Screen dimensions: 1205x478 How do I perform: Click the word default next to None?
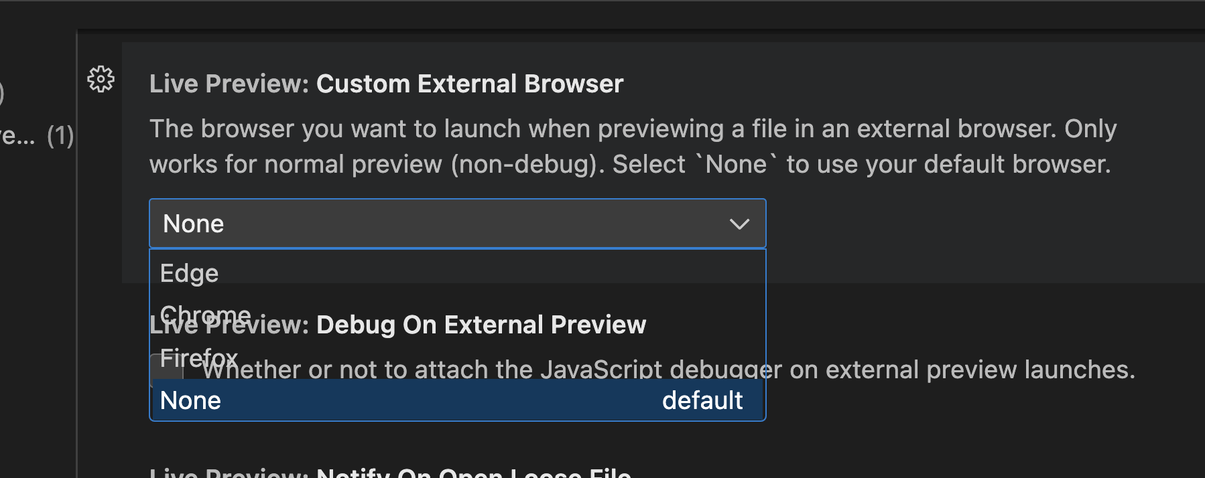(702, 400)
